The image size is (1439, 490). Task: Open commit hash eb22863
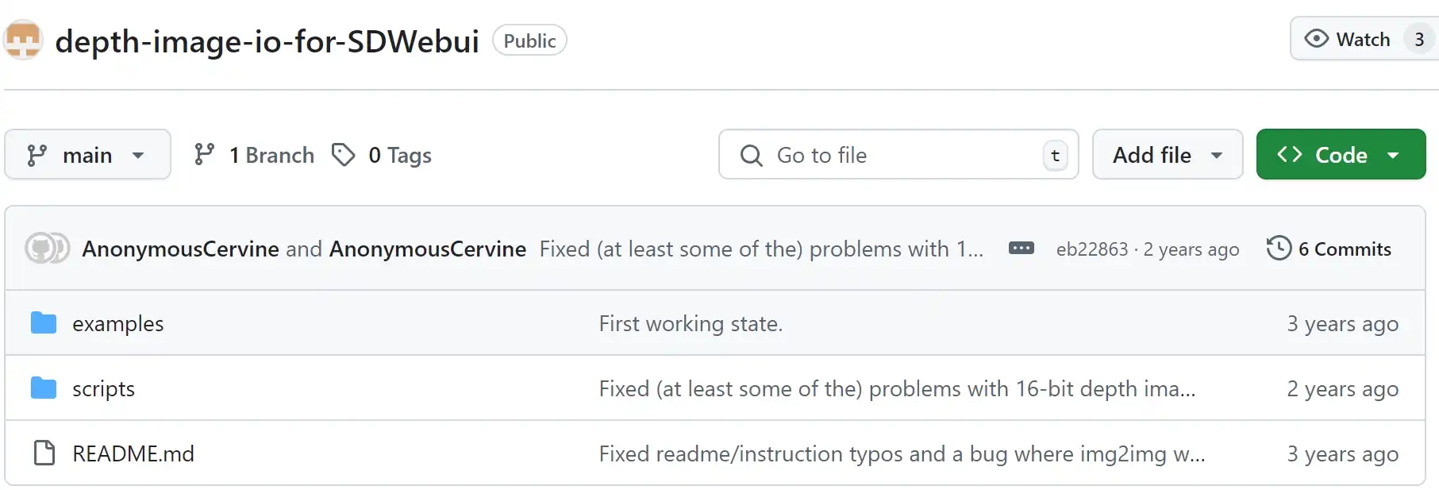[1091, 249]
